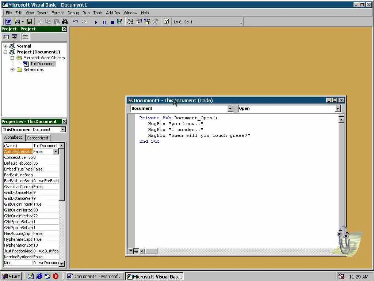Screen dimensions: 374x281
Task: Save the document with the floppy icon
Action: (29, 22)
